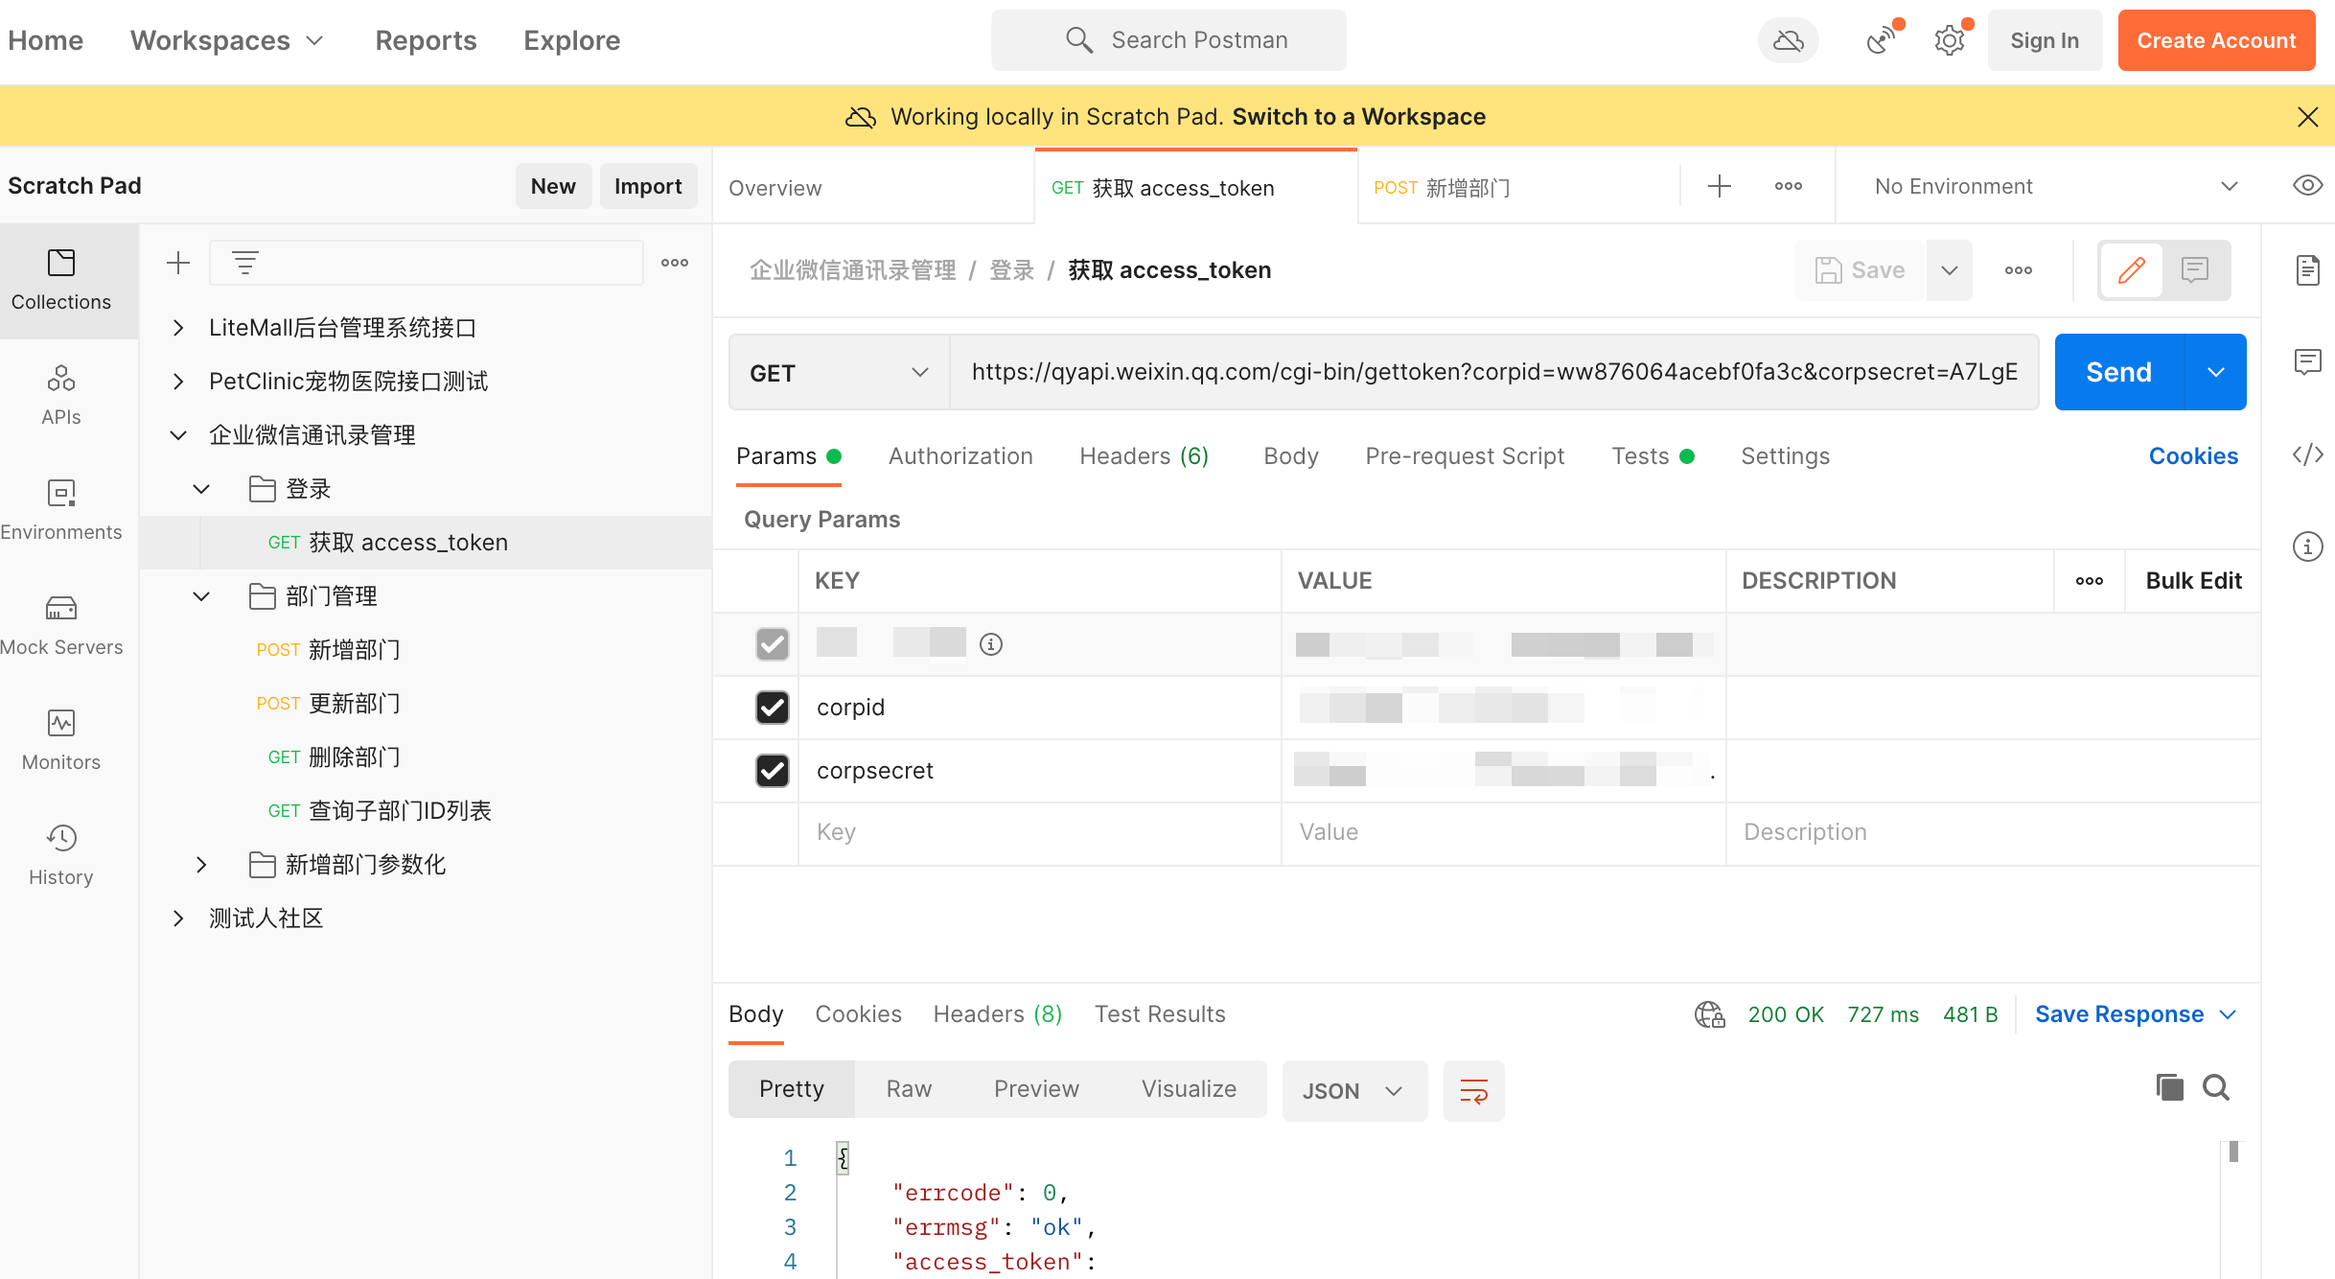Image resolution: width=2335 pixels, height=1279 pixels.
Task: Open the JSON format dropdown
Action: 1353,1091
